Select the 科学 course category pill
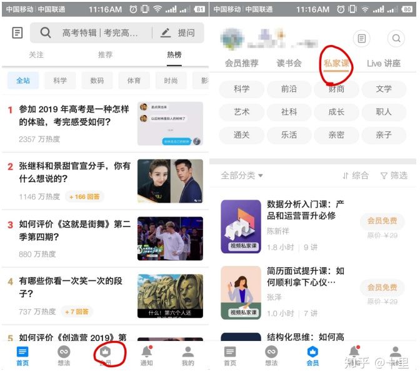Screen dimensions: 420x381 (242, 89)
